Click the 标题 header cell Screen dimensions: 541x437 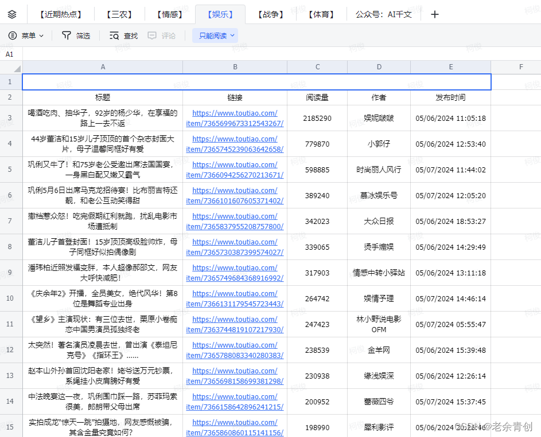tap(103, 97)
